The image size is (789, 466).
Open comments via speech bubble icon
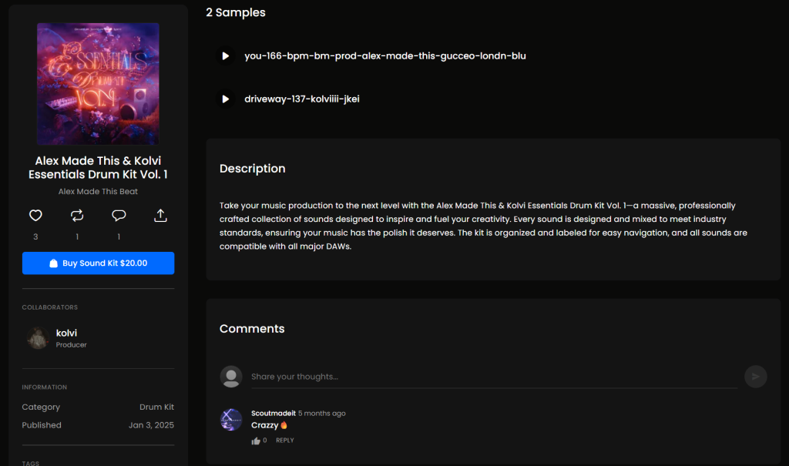tap(119, 216)
